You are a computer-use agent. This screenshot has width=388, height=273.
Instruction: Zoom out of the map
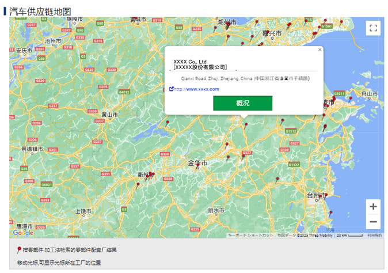(x=373, y=222)
